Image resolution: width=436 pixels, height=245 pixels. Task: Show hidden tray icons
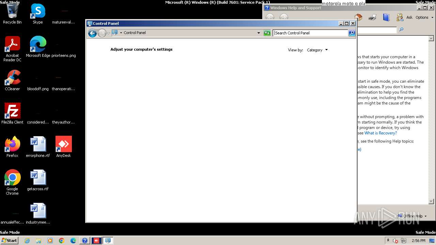388,241
